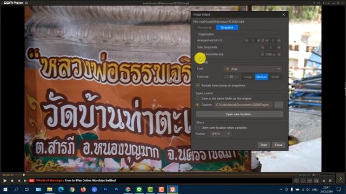
Task: Select the Snapshot tab
Action: pos(227,27)
